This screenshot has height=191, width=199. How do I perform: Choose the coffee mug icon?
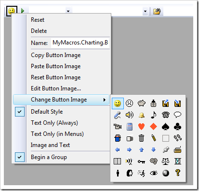130,138
